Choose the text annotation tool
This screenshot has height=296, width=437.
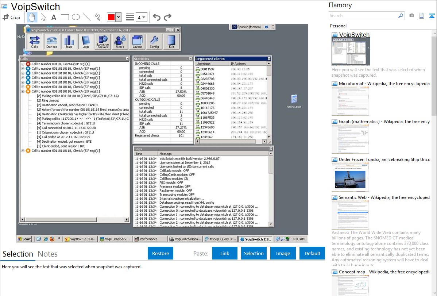click(54, 17)
